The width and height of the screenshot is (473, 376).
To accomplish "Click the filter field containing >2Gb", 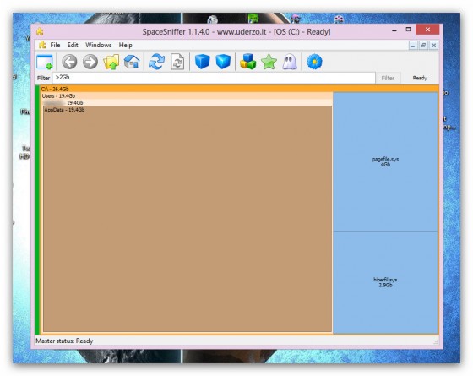I will point(214,78).
